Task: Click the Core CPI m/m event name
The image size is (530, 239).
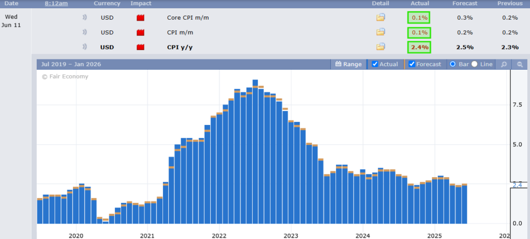Action: click(x=188, y=18)
